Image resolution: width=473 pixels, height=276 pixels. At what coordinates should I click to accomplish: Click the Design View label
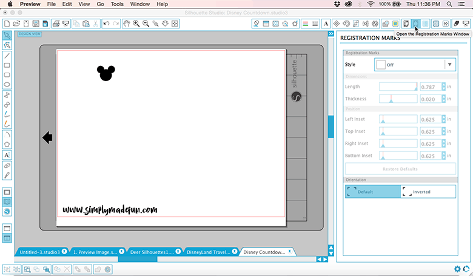coord(29,34)
